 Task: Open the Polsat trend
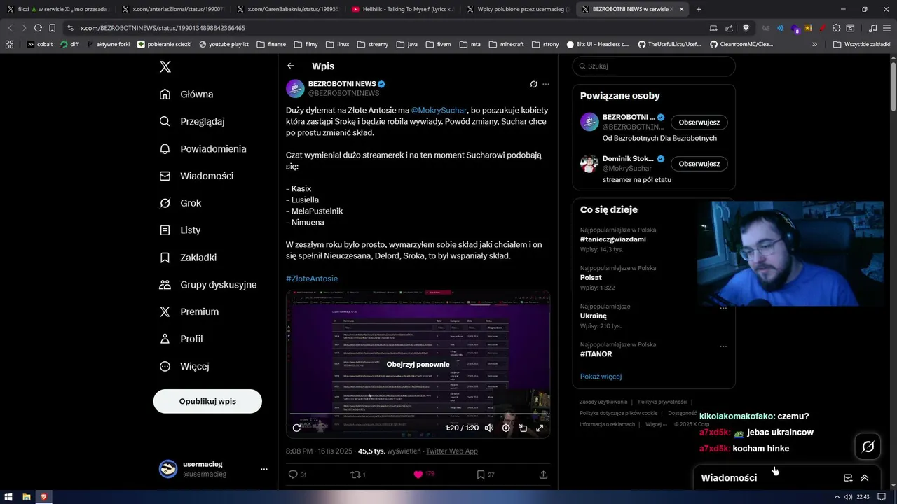coord(591,277)
